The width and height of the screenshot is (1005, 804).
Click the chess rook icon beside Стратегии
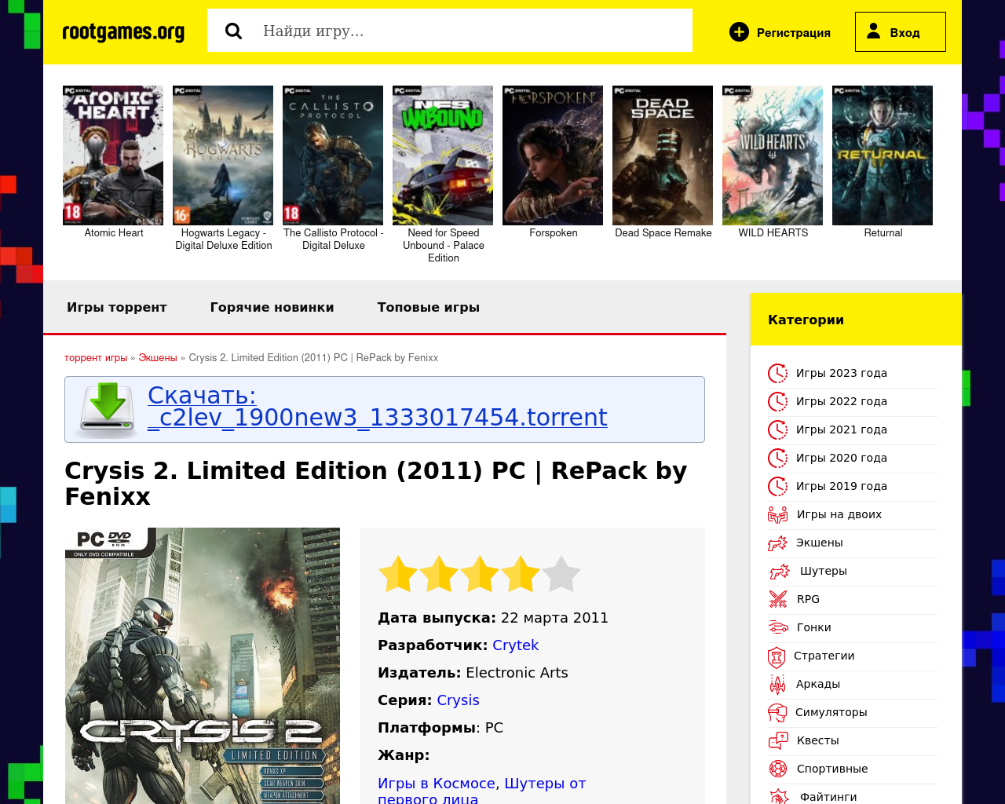click(x=777, y=656)
